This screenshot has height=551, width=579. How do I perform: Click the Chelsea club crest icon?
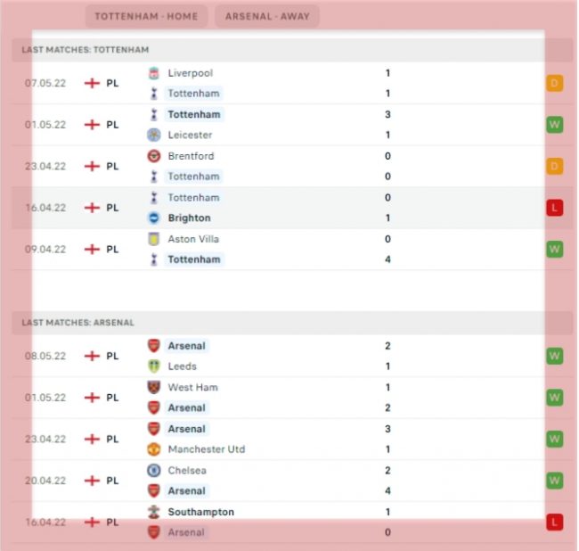pos(154,470)
